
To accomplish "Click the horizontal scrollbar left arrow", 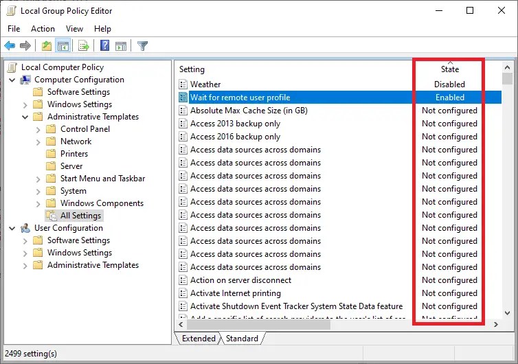I will (x=181, y=324).
